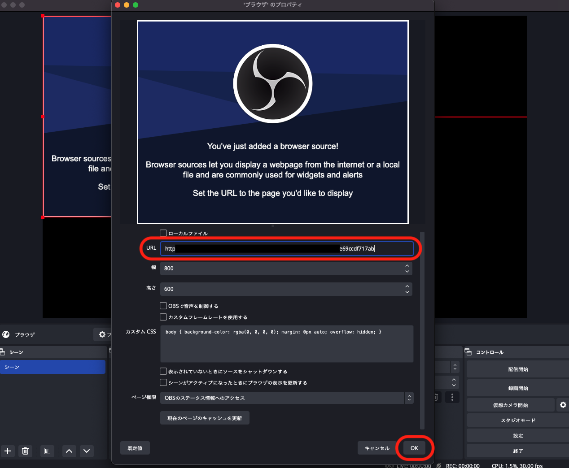Click the 'REC: 00:00:00' status text
The image size is (569, 468).
(x=463, y=466)
